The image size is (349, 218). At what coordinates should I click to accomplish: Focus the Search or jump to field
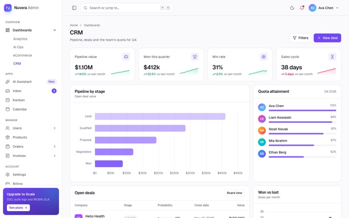tap(127, 8)
